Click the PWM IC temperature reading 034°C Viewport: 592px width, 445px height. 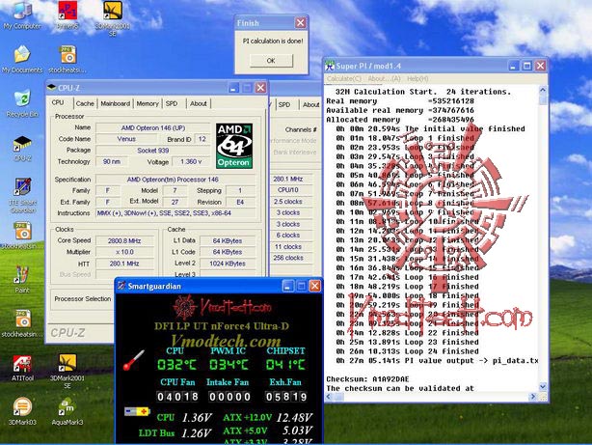coord(229,365)
